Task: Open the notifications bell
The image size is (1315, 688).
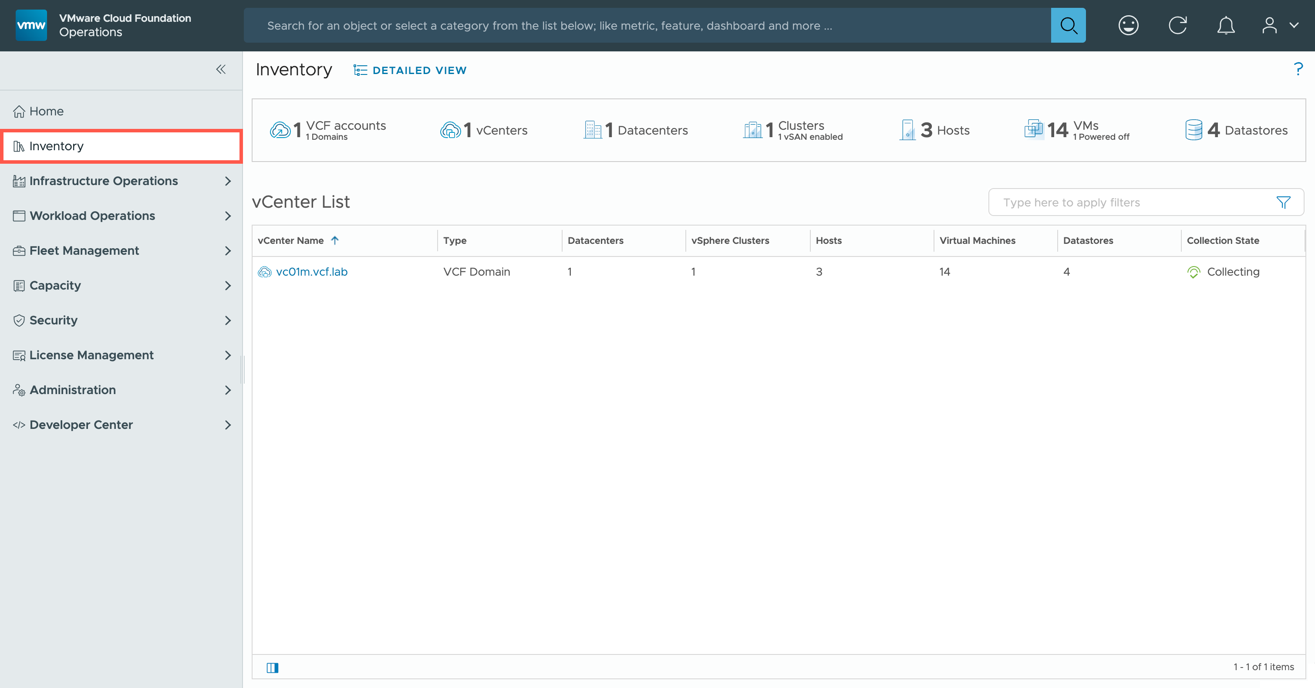Action: (x=1226, y=26)
